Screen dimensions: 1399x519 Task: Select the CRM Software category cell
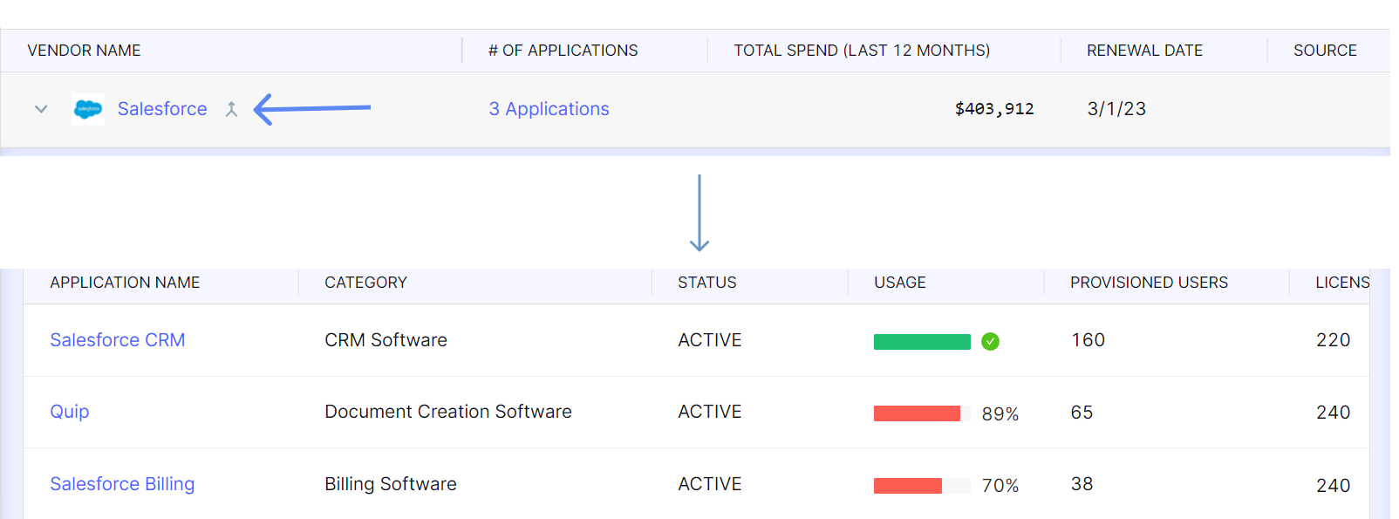tap(386, 340)
